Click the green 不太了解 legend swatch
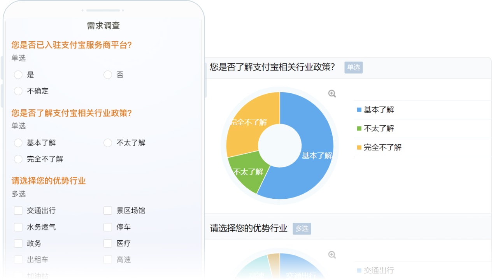The image size is (498, 280). click(359, 129)
